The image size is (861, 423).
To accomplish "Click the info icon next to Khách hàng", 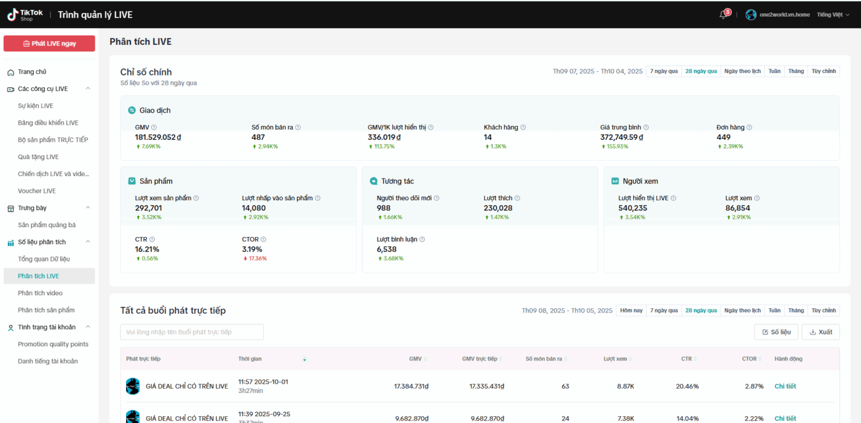I will point(523,128).
